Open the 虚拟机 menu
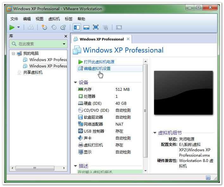 coord(54,19)
